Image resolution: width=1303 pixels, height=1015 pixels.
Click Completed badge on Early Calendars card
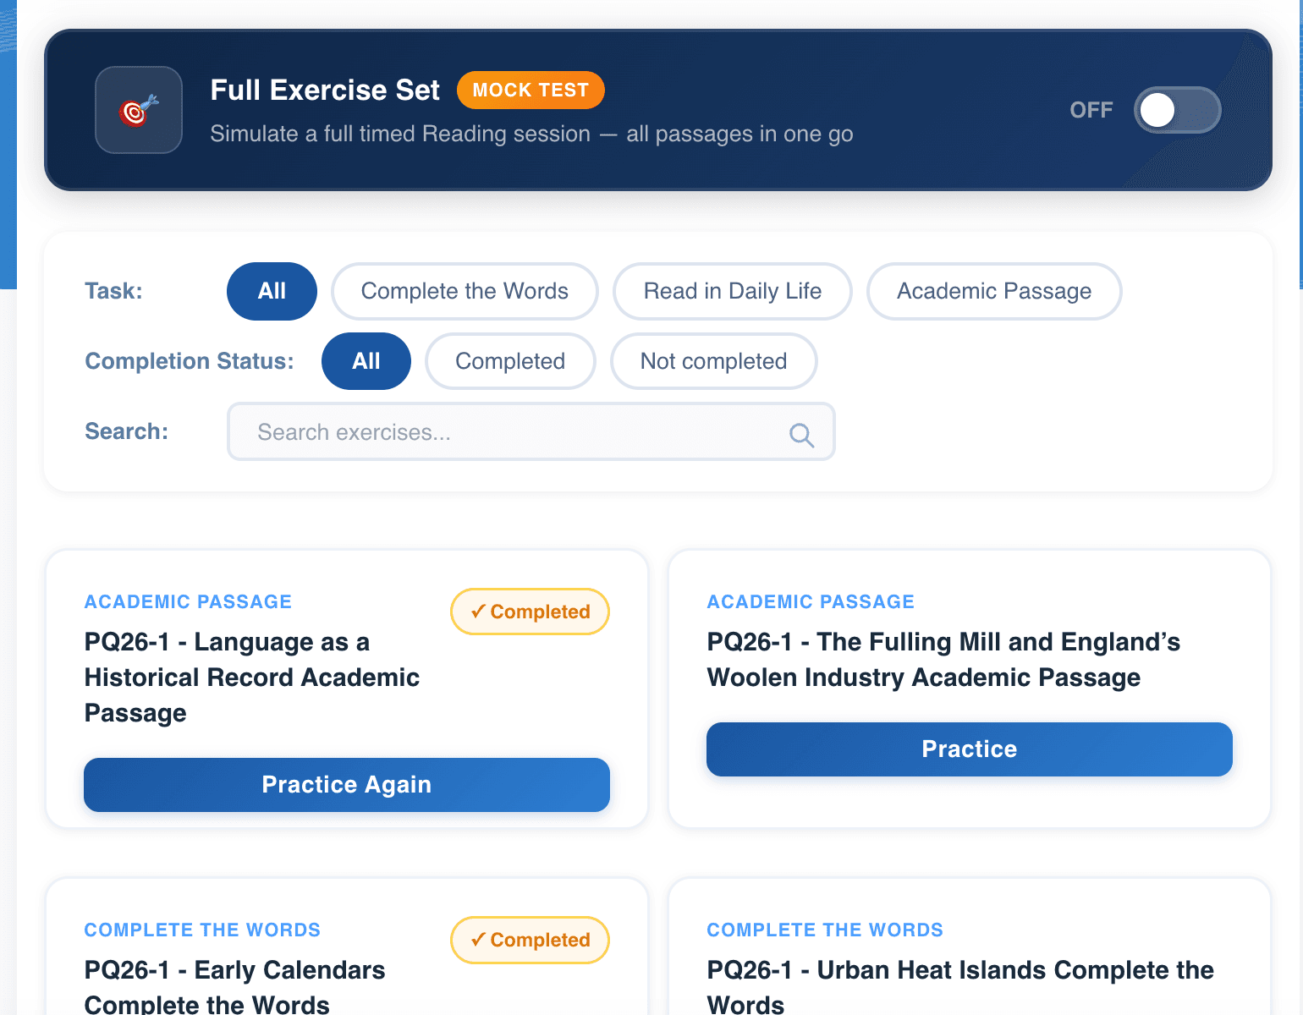point(530,940)
